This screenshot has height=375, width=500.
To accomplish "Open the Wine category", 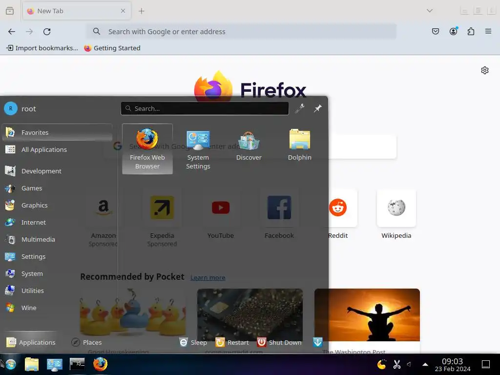I will coord(57,308).
